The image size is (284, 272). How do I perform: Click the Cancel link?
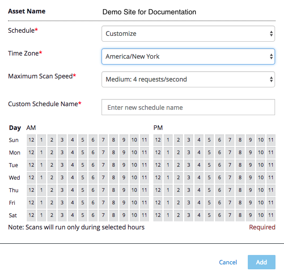tap(228, 262)
